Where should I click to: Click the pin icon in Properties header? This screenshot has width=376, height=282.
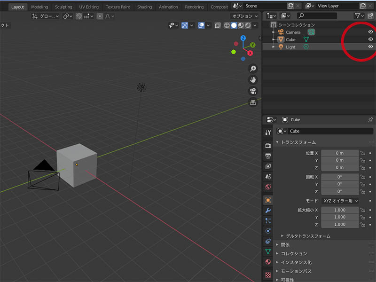(370, 120)
